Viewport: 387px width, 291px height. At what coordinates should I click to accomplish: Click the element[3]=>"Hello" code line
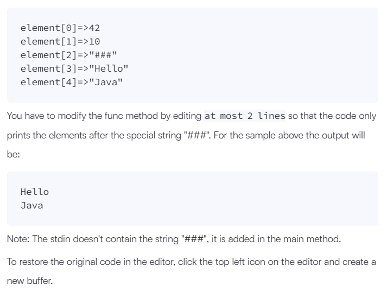[x=74, y=68]
